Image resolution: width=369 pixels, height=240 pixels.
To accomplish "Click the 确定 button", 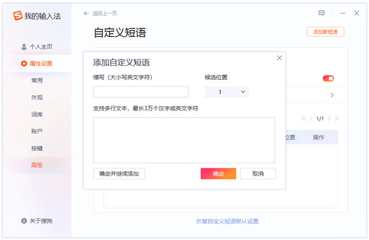I will [x=218, y=174].
